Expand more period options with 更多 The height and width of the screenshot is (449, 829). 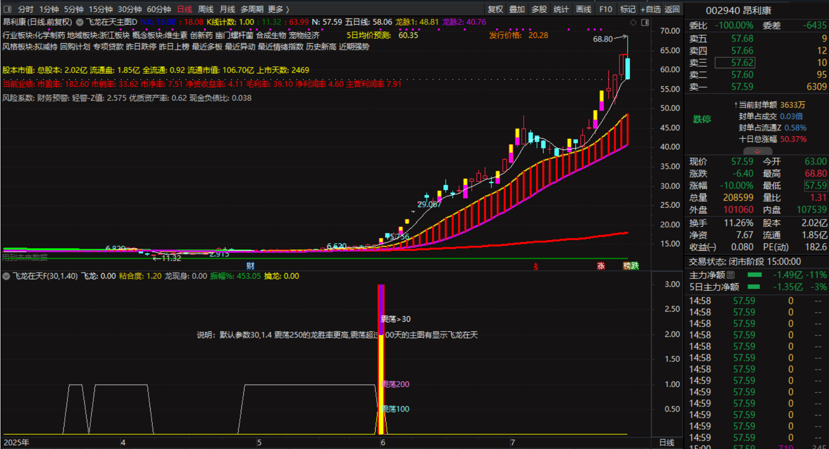(278, 9)
